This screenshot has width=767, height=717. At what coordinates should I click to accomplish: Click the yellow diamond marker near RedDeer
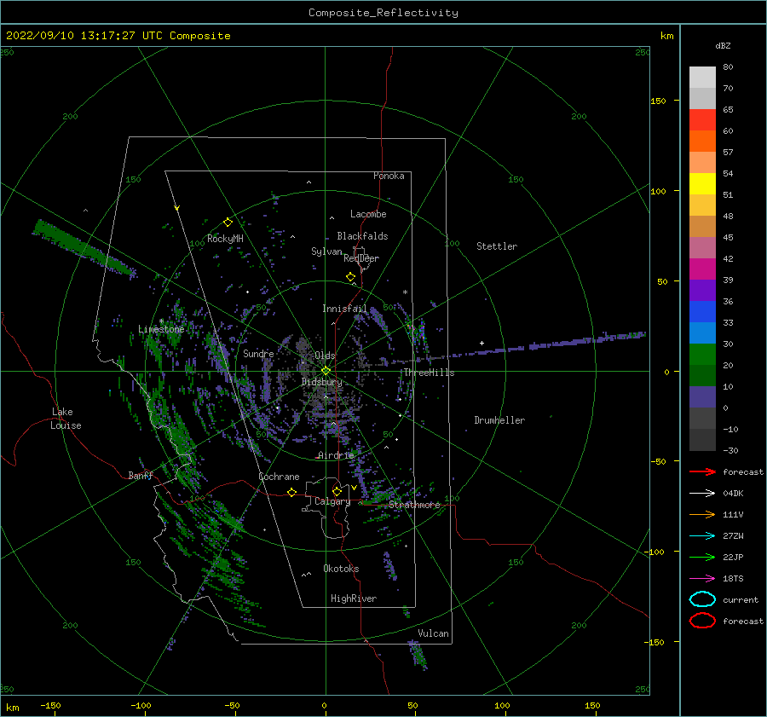(350, 276)
